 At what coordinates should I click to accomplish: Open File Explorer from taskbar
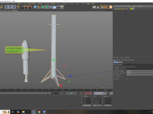23,112
